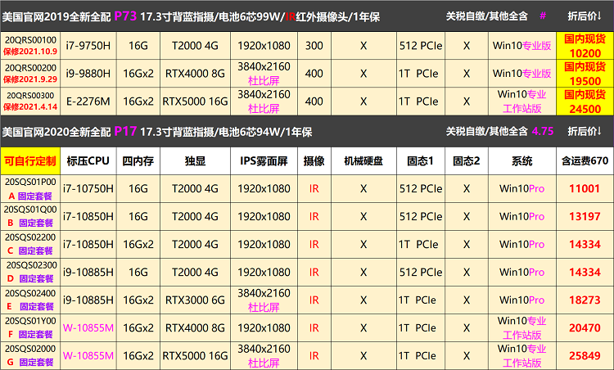The width and height of the screenshot is (614, 370).
Task: Select the 20SQS01Q00 B 固定套餐 cell
Action: click(30, 217)
